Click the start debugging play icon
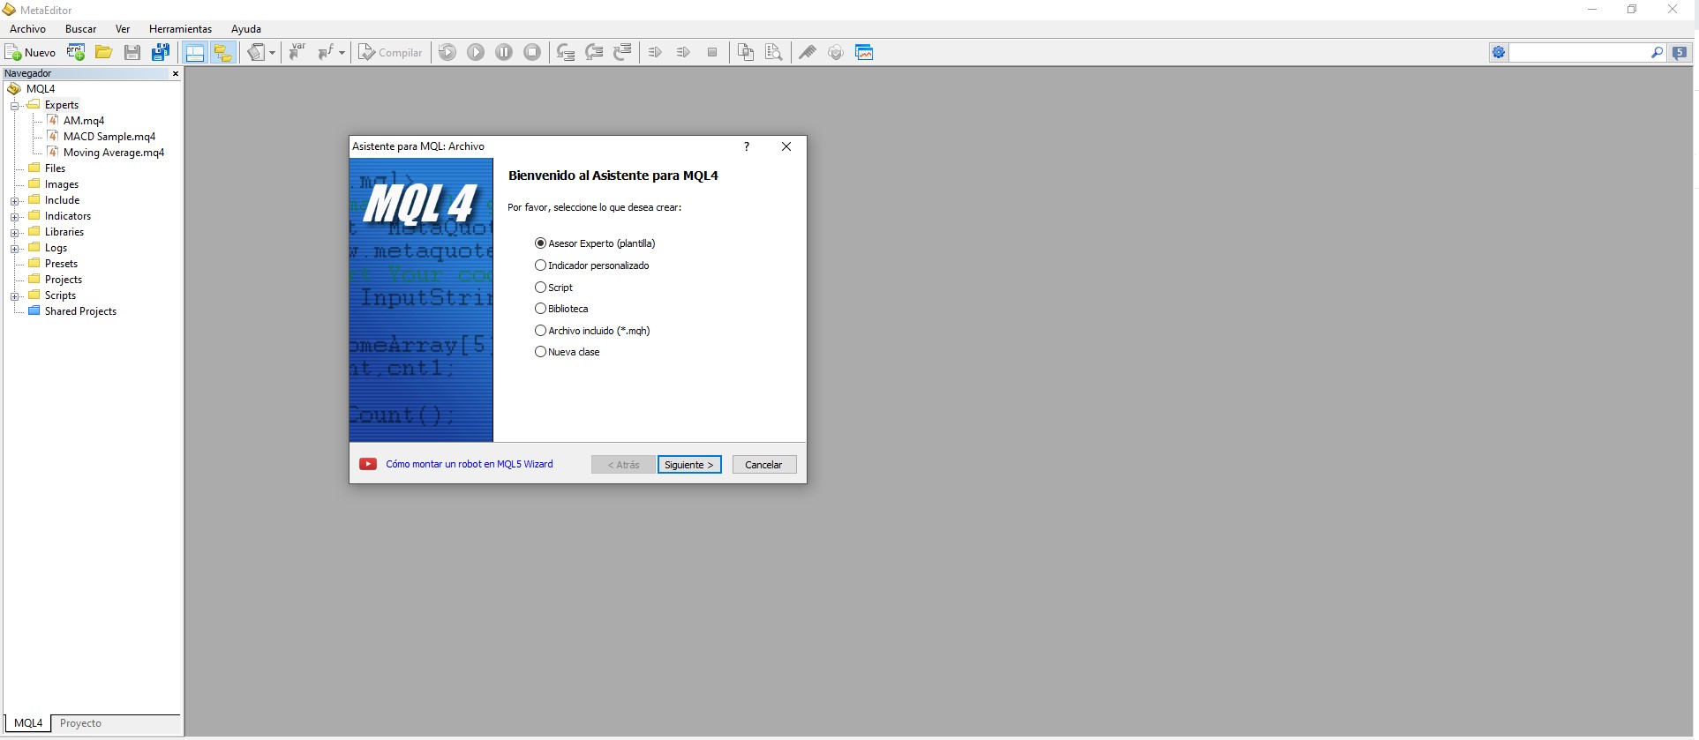The height and width of the screenshot is (740, 1699). pos(476,53)
